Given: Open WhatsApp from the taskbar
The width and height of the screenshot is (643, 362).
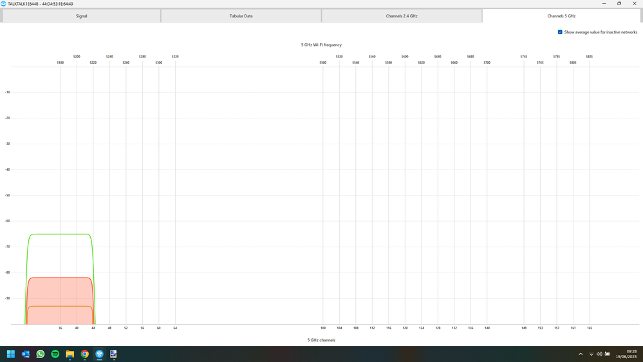Looking at the screenshot, I should click(x=41, y=354).
